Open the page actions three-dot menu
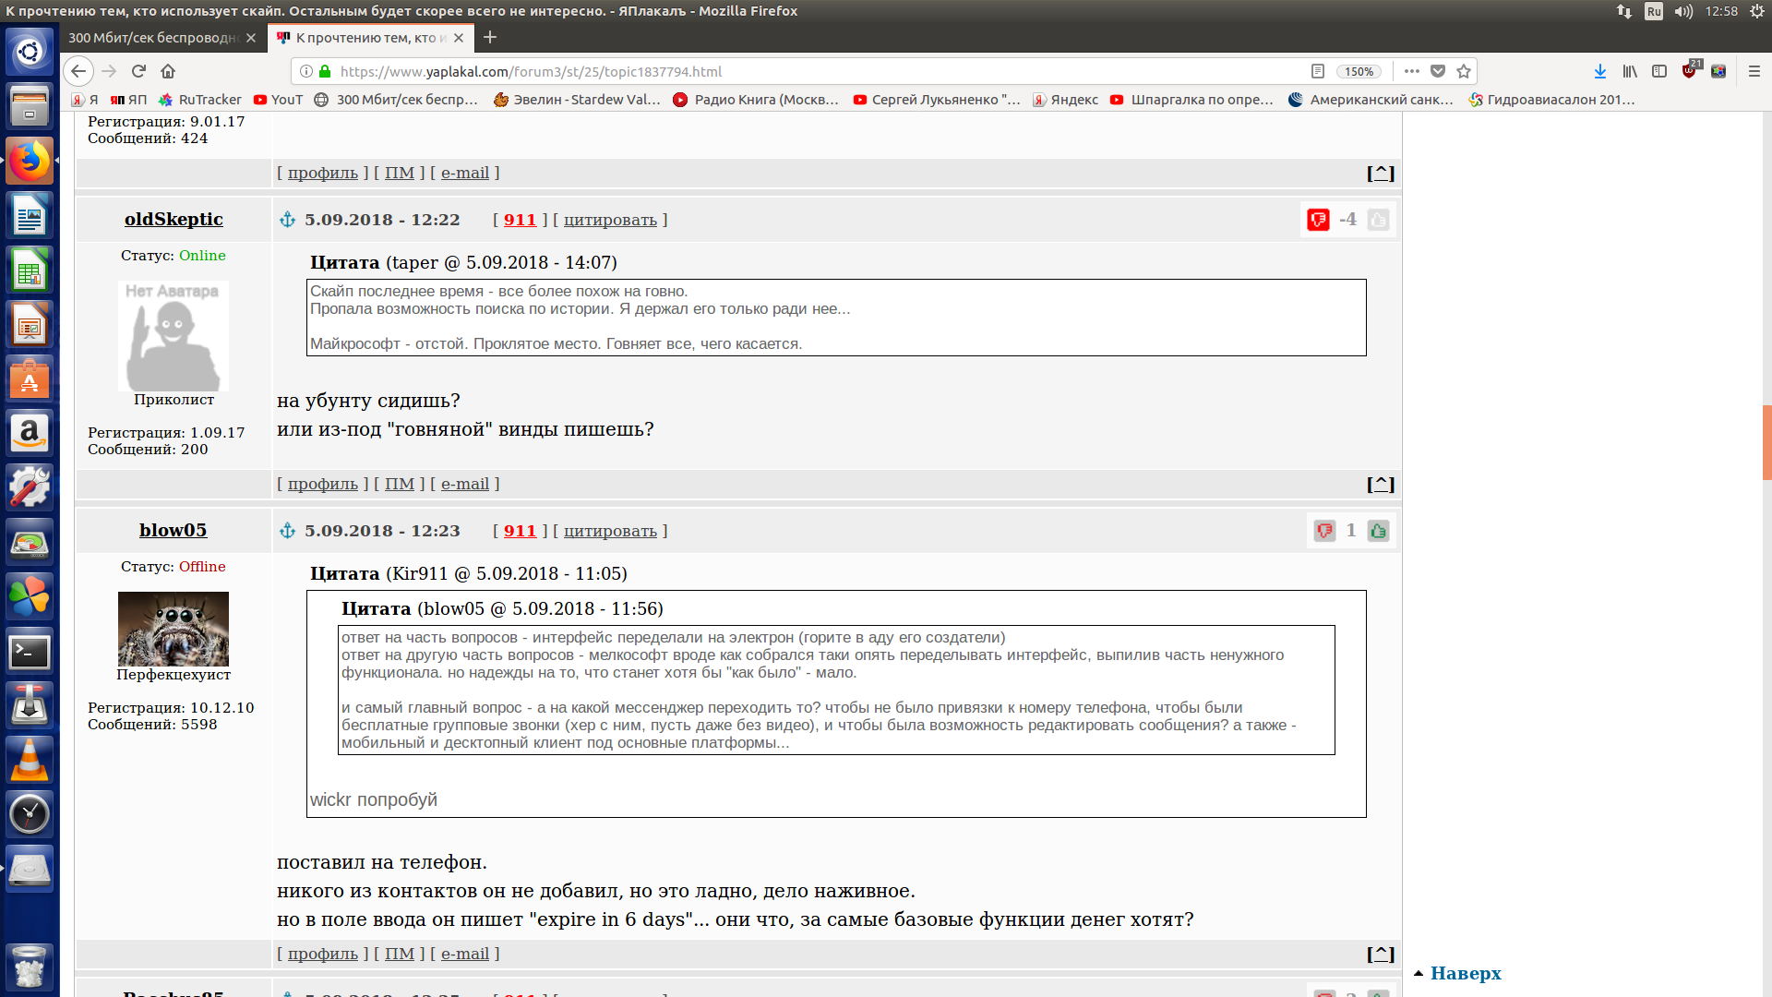 click(1412, 71)
